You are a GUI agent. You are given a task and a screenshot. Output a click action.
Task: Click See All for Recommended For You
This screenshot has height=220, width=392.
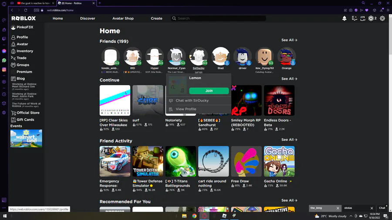(289, 200)
